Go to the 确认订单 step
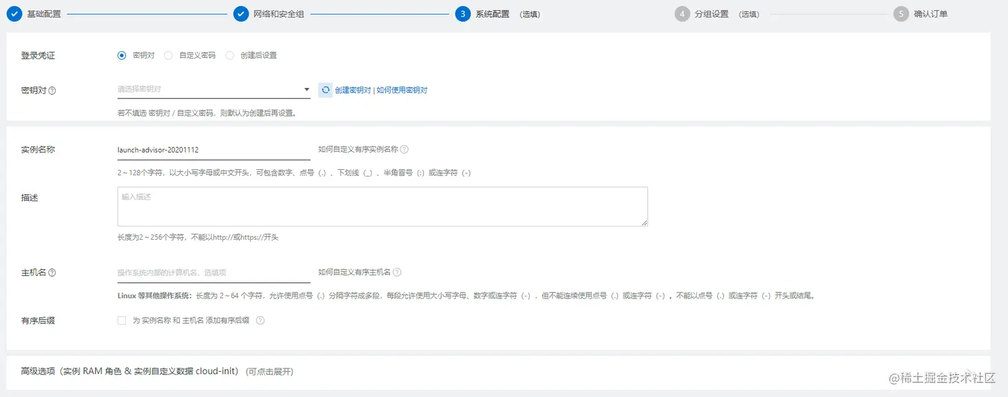1008x397 pixels. point(931,14)
